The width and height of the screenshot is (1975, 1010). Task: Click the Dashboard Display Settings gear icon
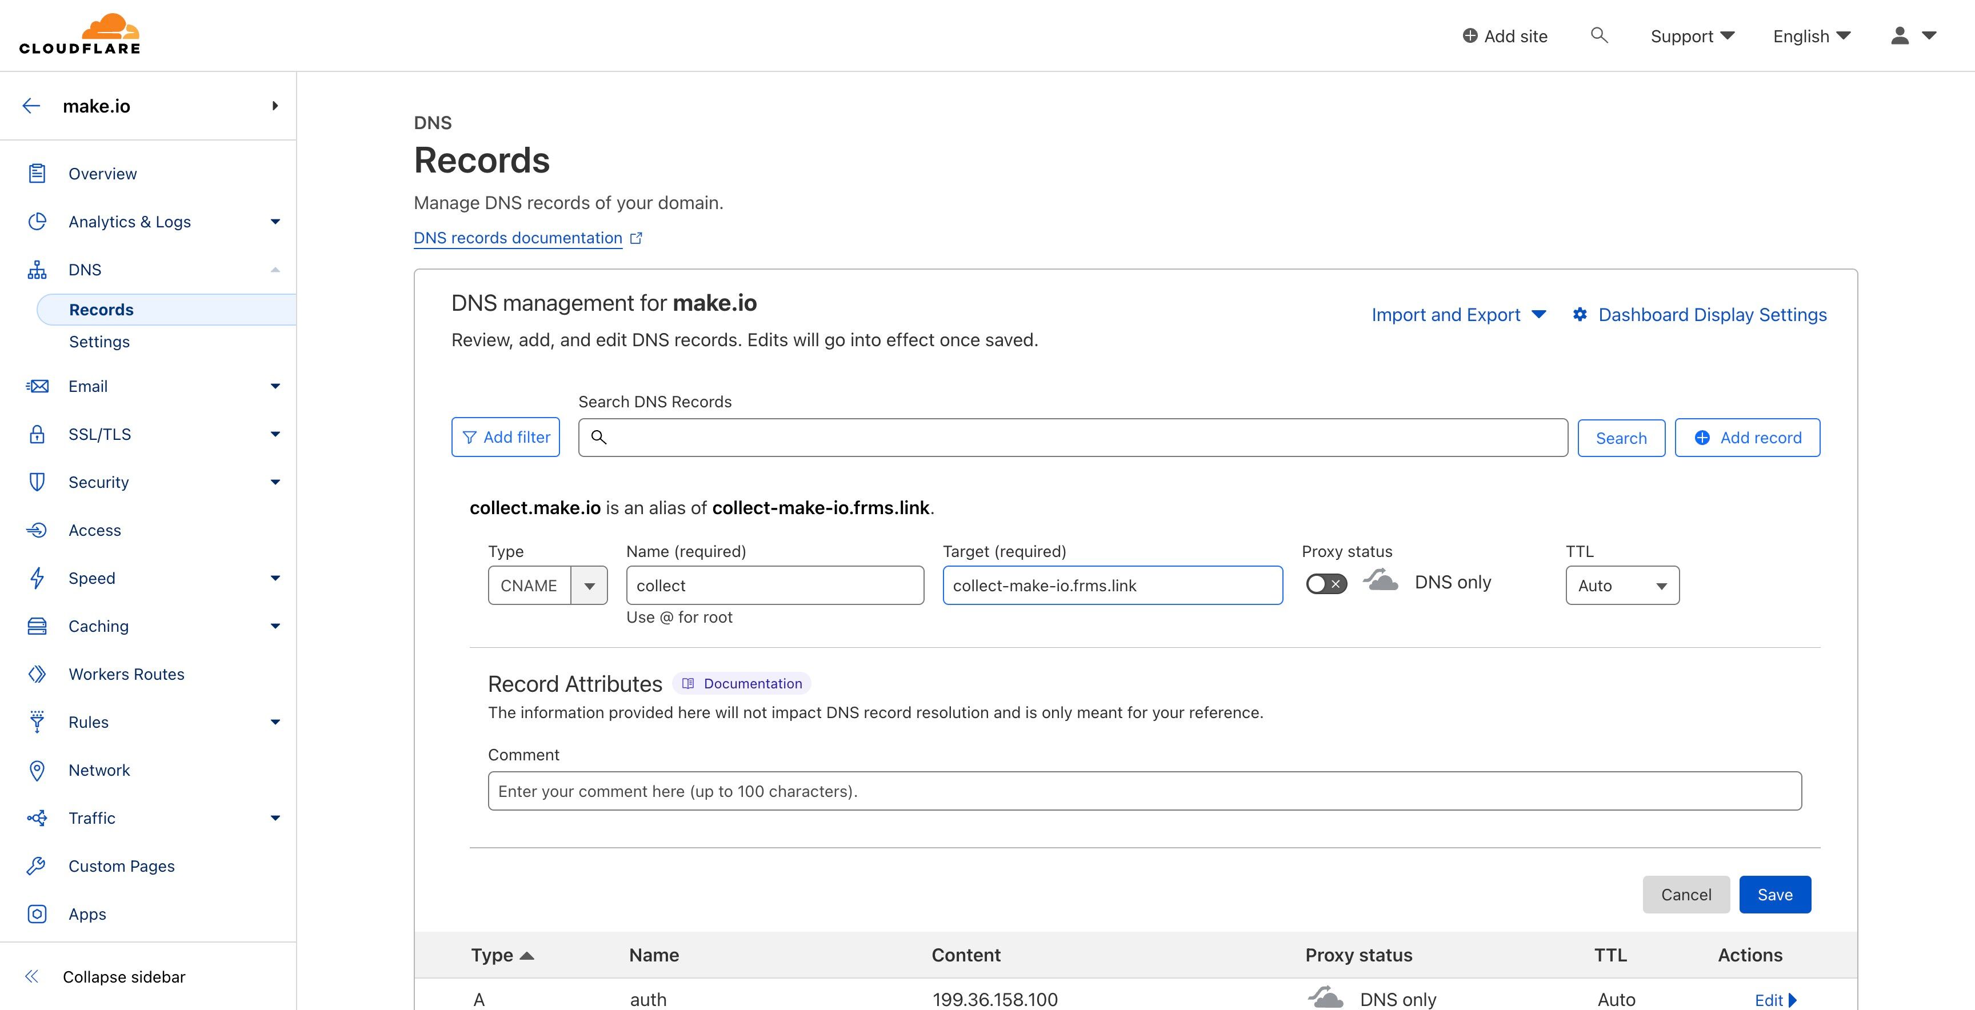1580,314
